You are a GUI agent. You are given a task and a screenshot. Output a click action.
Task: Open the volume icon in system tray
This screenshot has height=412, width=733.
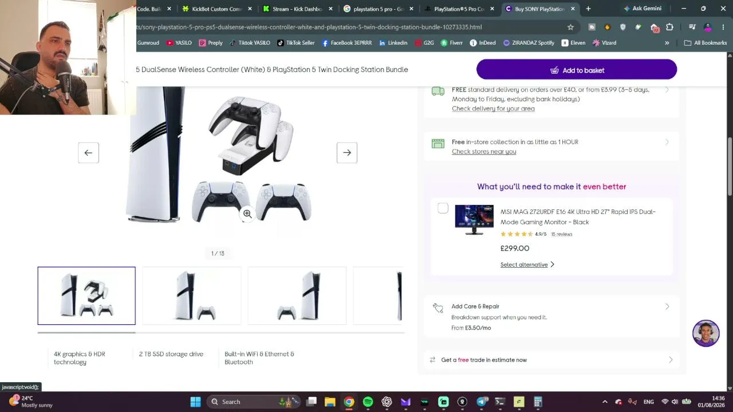[675, 402]
